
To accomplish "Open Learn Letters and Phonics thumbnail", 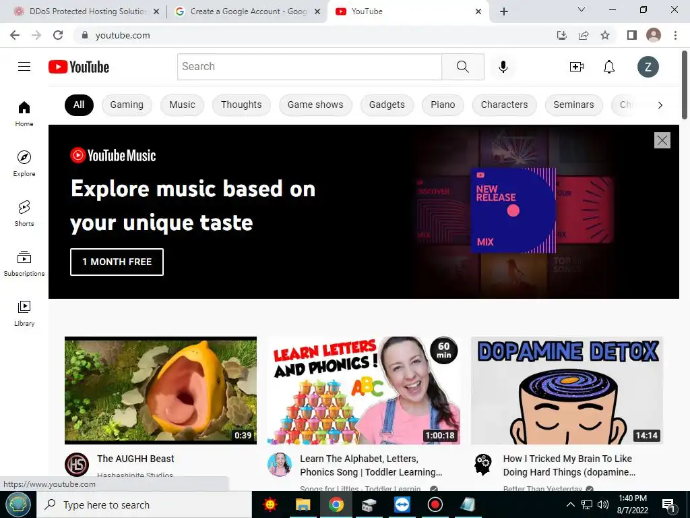I will click(363, 391).
